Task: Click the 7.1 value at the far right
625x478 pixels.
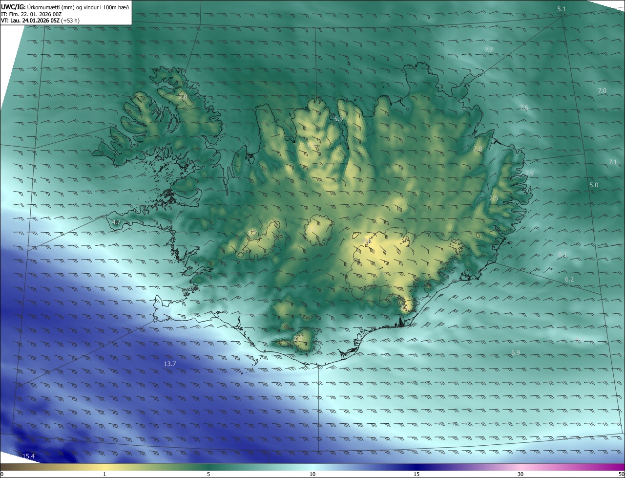Action: 613,162
